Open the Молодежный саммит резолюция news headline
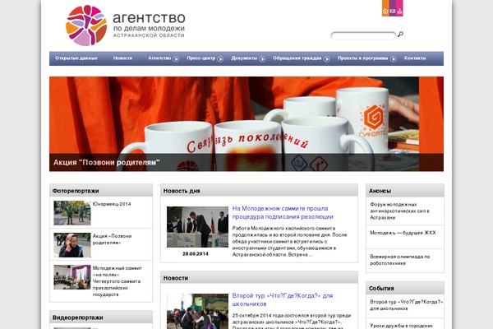The width and height of the screenshot is (493, 329). click(x=283, y=212)
